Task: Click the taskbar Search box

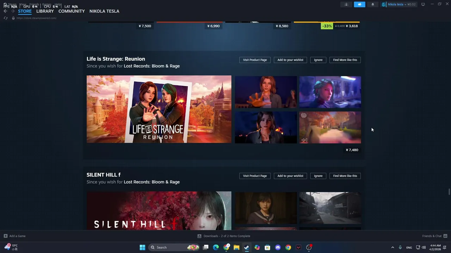Action: point(174,247)
